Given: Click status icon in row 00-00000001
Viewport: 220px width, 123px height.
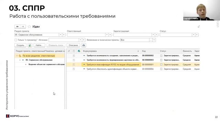Looking at the screenshot, I should click(161, 65).
